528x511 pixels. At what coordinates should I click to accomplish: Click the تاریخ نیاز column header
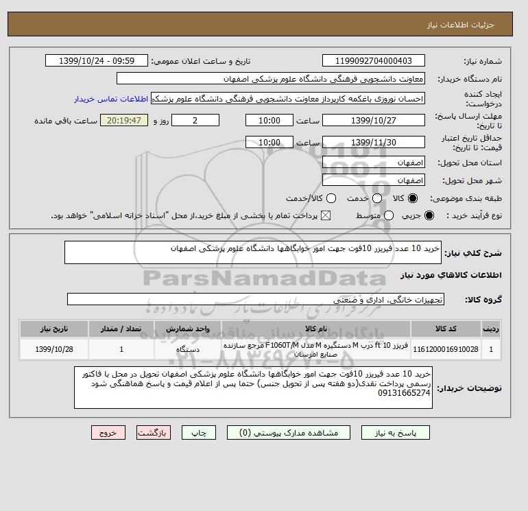tap(54, 329)
